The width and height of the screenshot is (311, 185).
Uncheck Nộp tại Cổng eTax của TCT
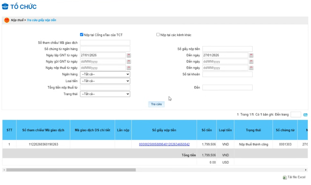(81, 35)
